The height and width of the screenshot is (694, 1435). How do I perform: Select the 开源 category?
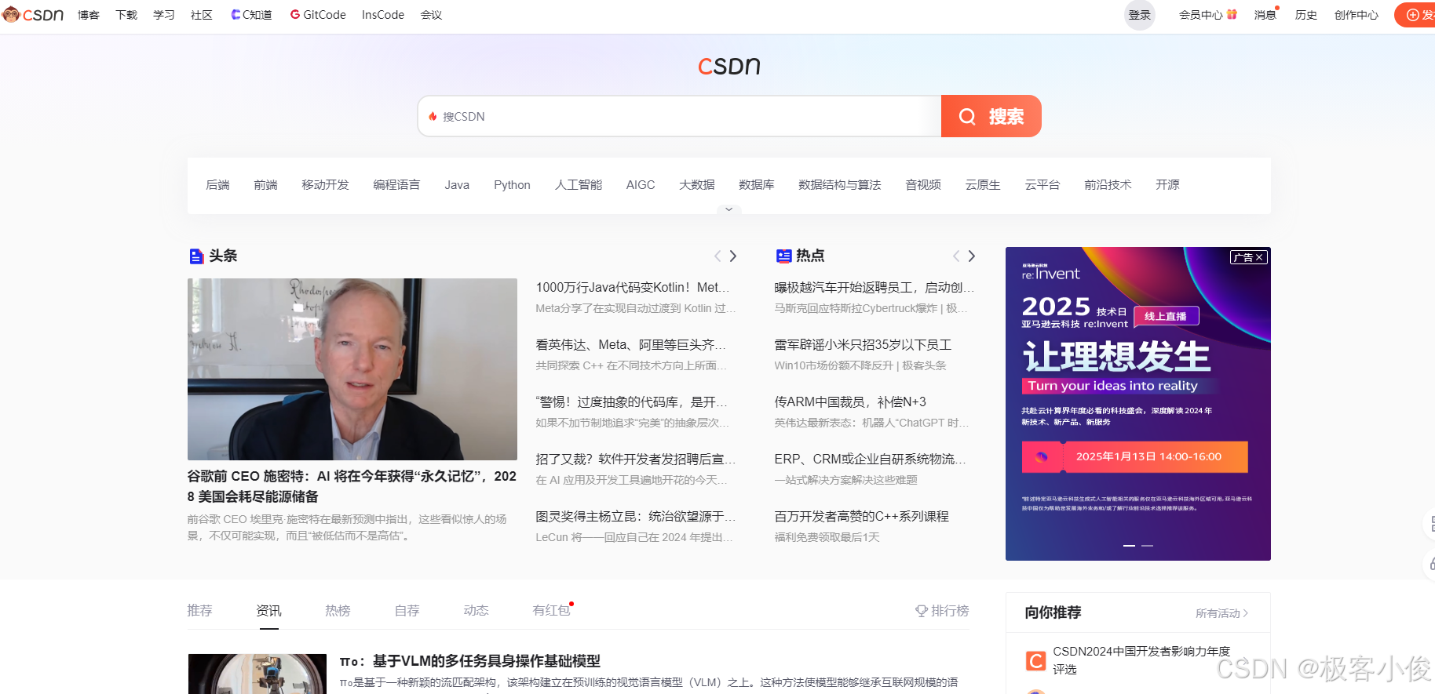point(1167,185)
